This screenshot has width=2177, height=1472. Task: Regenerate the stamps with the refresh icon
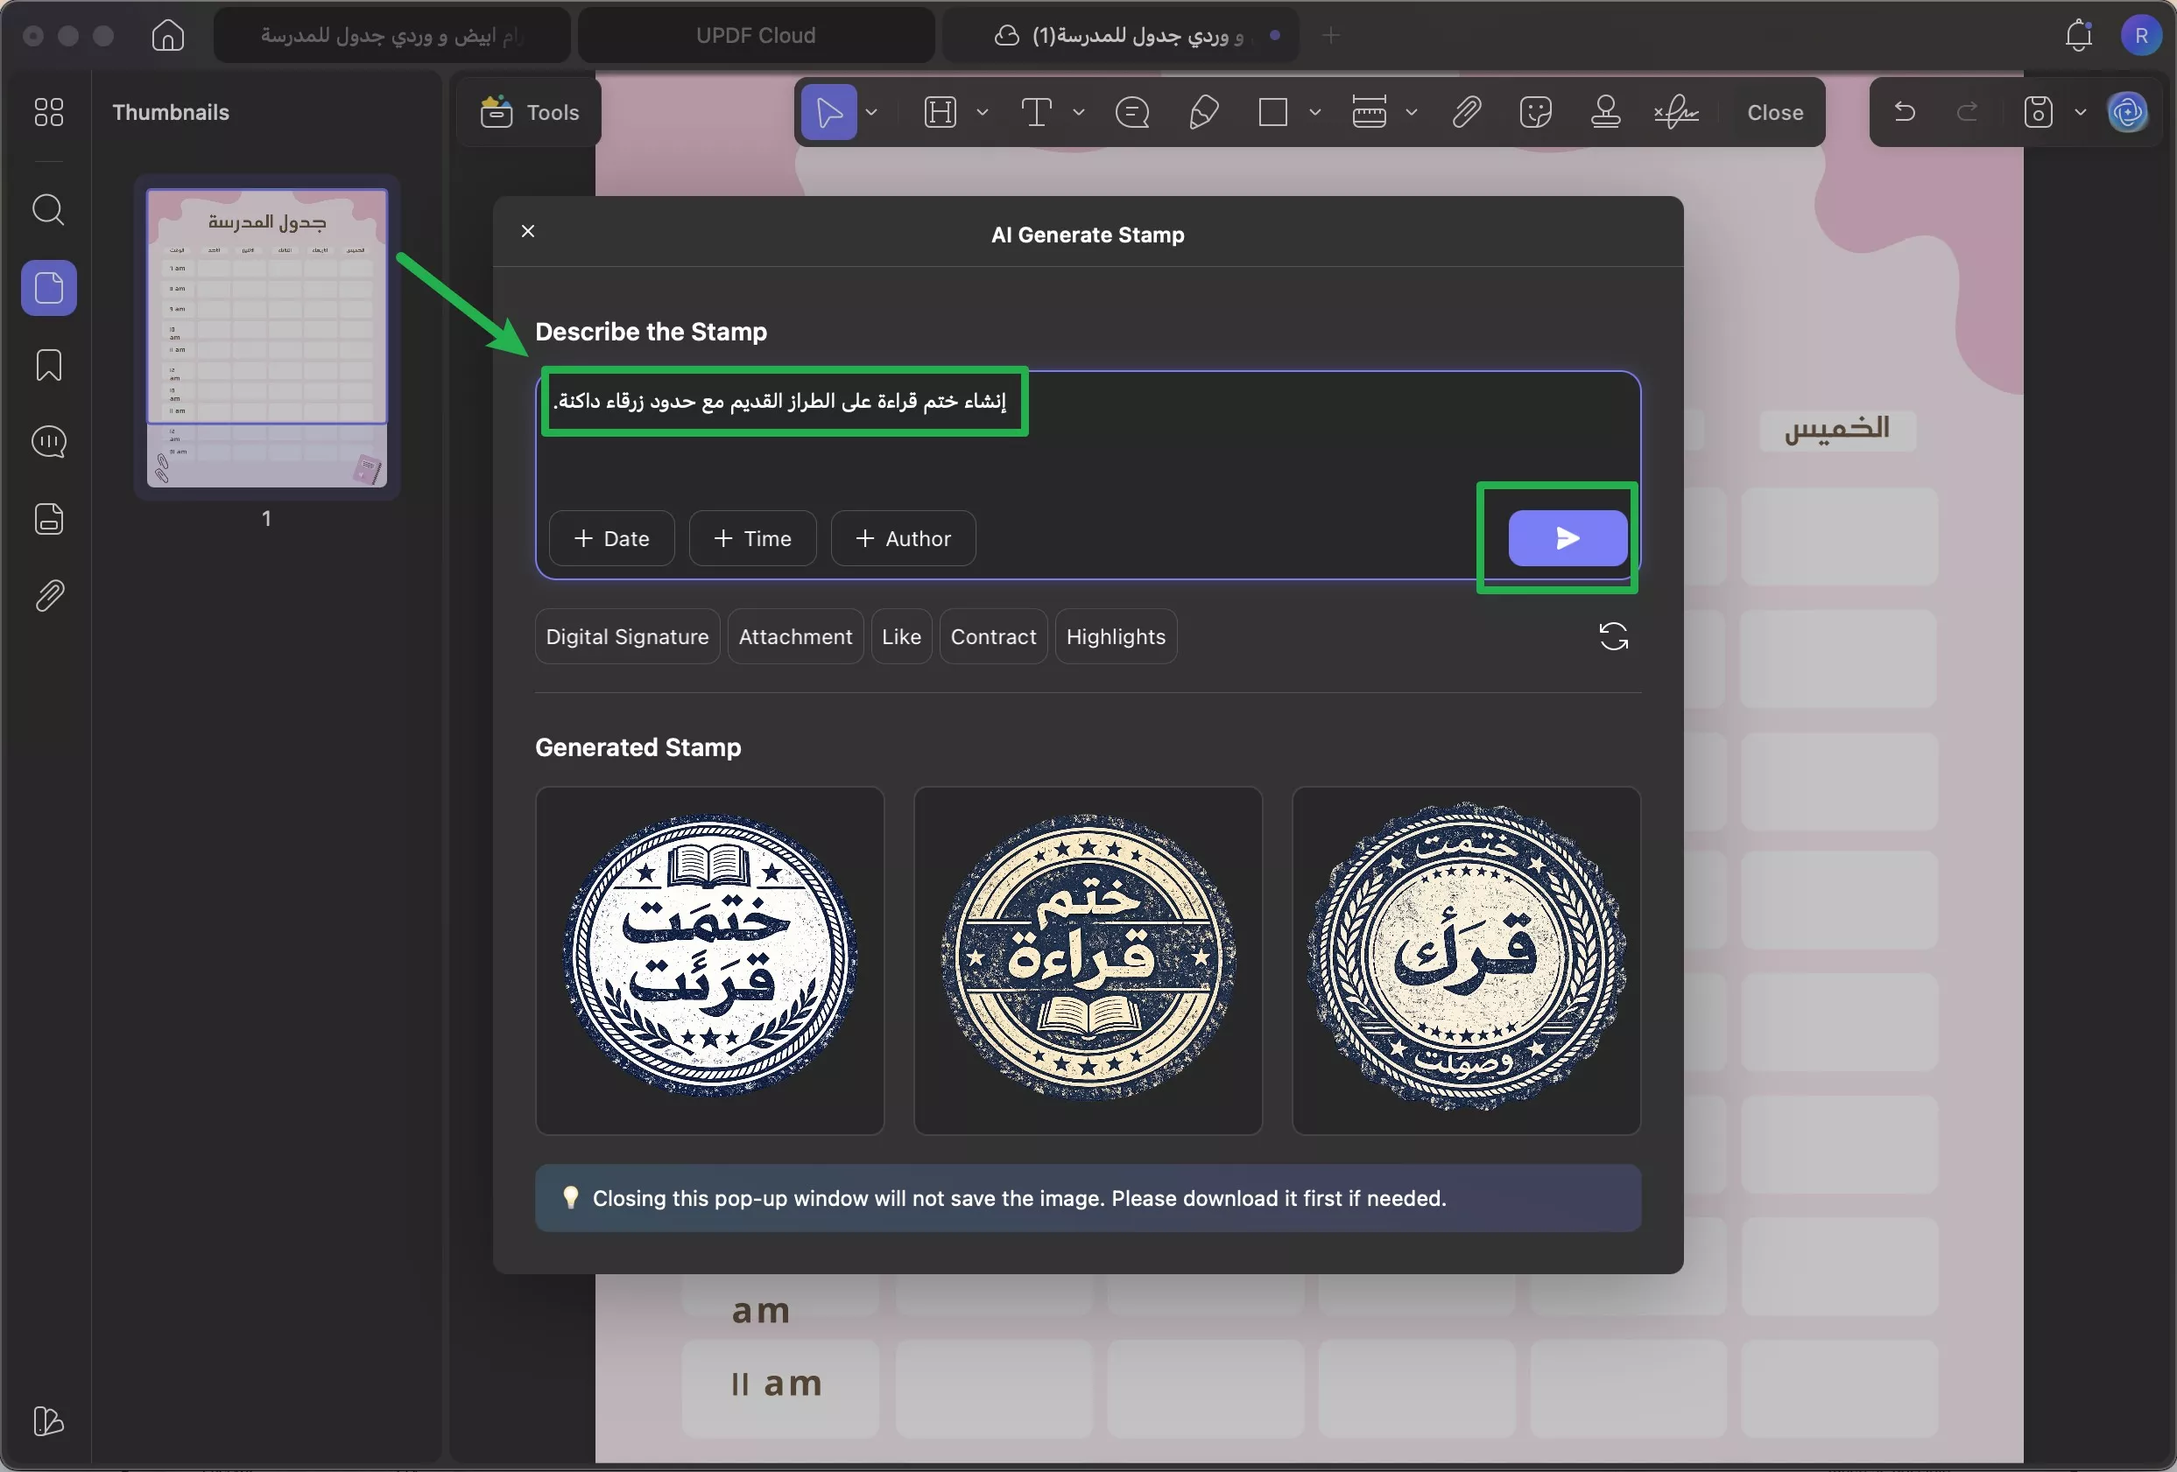(x=1613, y=637)
